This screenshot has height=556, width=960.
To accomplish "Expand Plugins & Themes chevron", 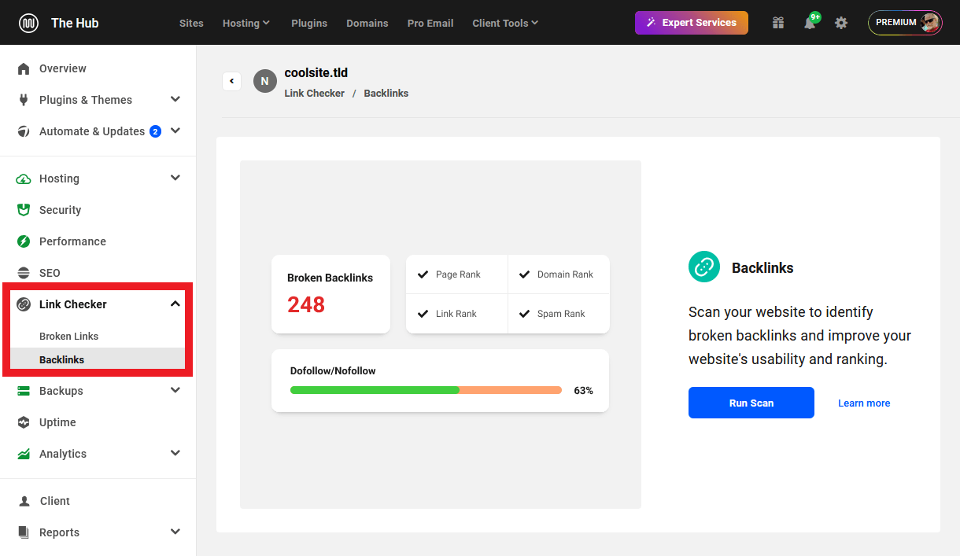I will coord(175,99).
